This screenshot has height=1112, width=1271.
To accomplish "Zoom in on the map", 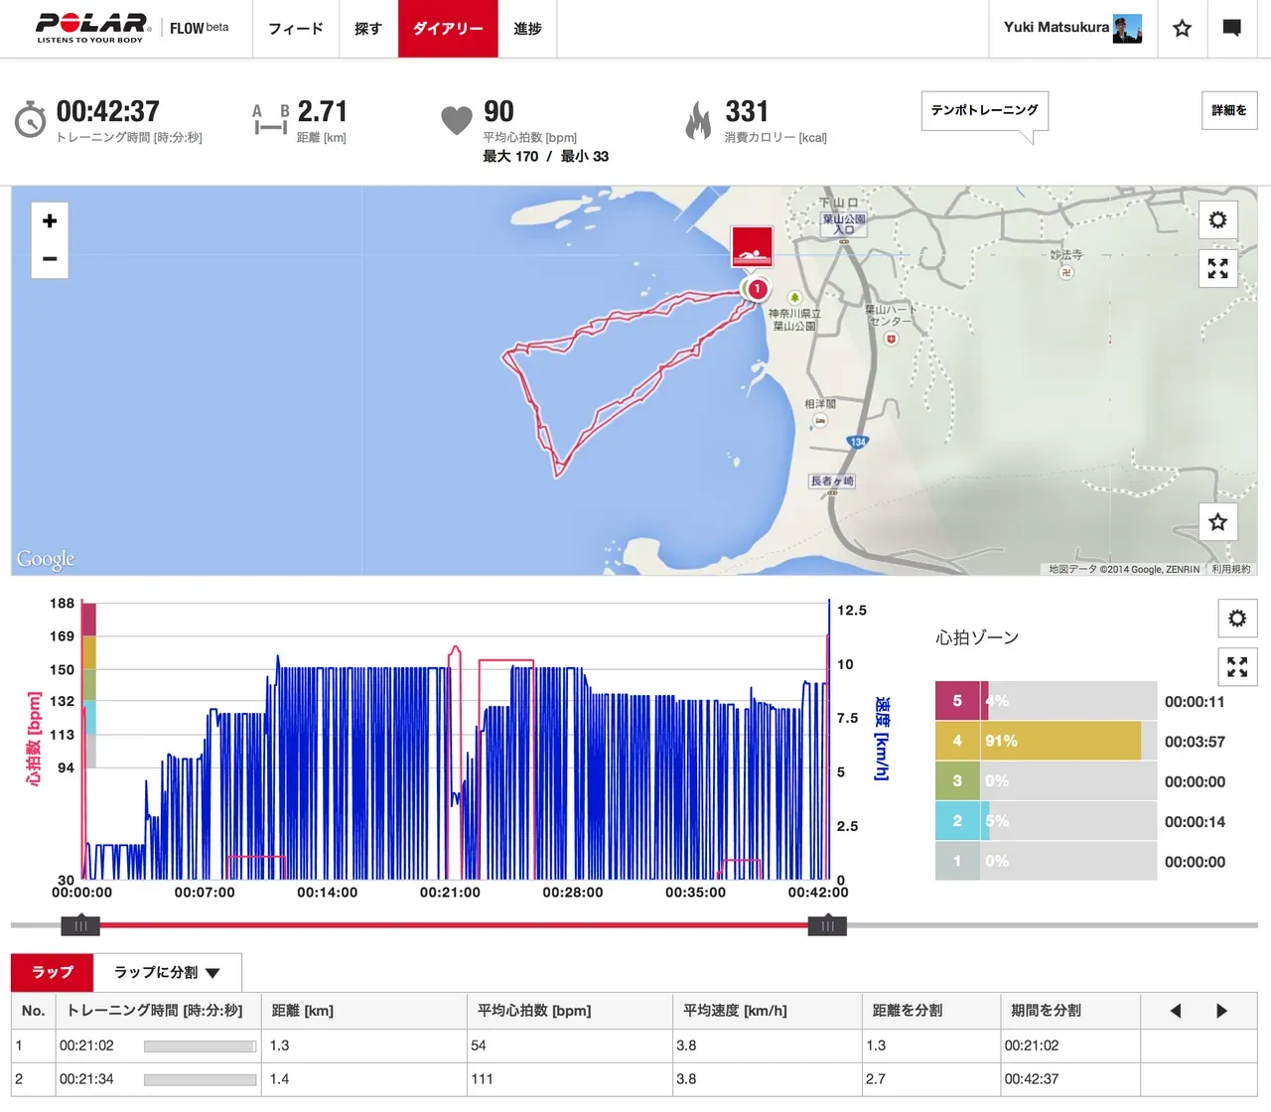I will click(50, 221).
